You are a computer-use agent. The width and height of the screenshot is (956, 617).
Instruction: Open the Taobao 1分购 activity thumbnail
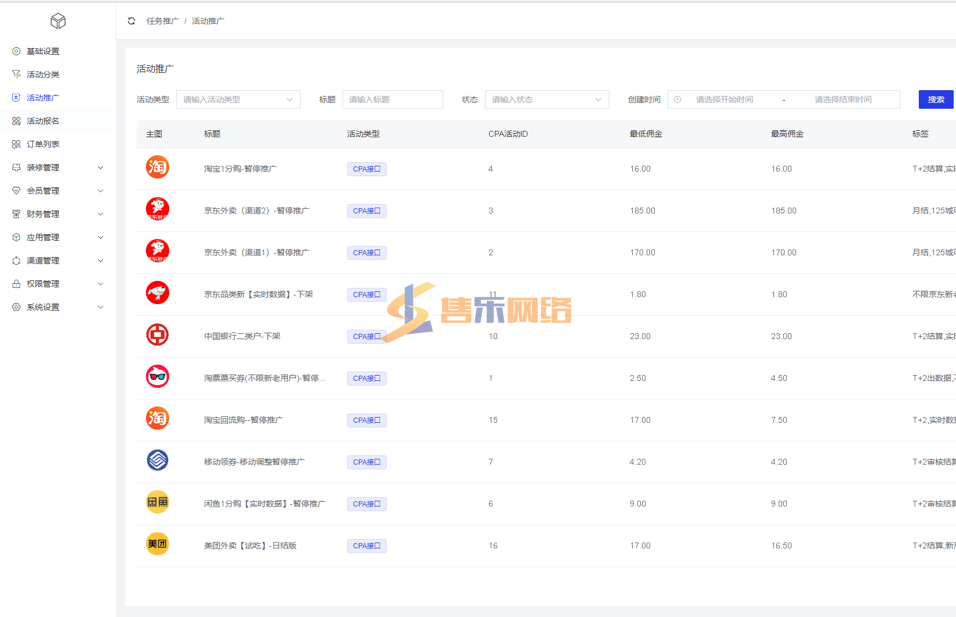point(157,167)
